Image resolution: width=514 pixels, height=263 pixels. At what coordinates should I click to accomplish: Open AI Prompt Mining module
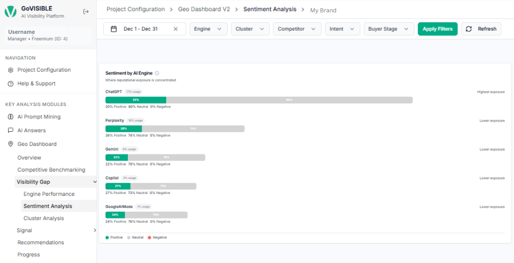click(x=39, y=117)
